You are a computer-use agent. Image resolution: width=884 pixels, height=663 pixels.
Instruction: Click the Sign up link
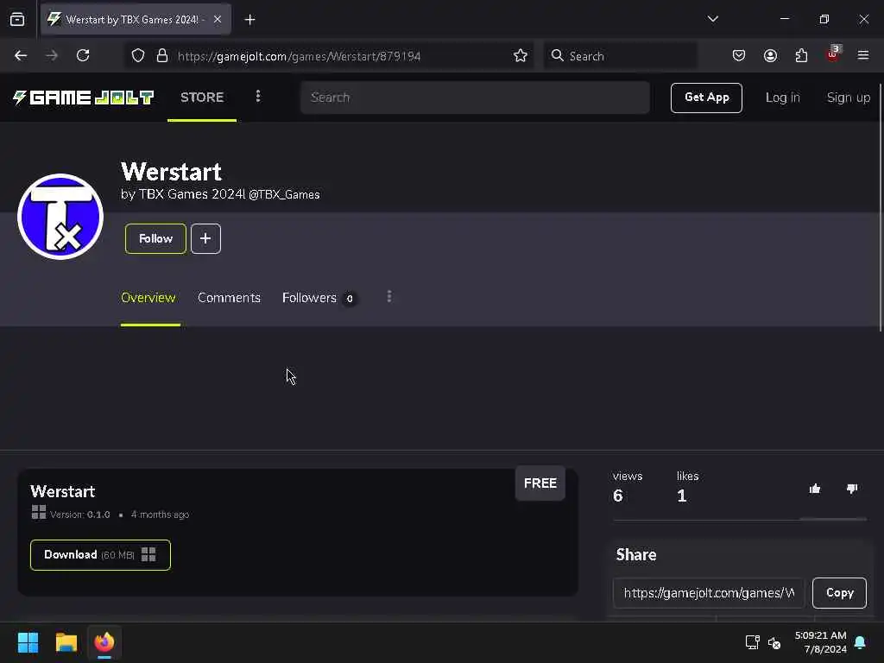pyautogui.click(x=849, y=98)
